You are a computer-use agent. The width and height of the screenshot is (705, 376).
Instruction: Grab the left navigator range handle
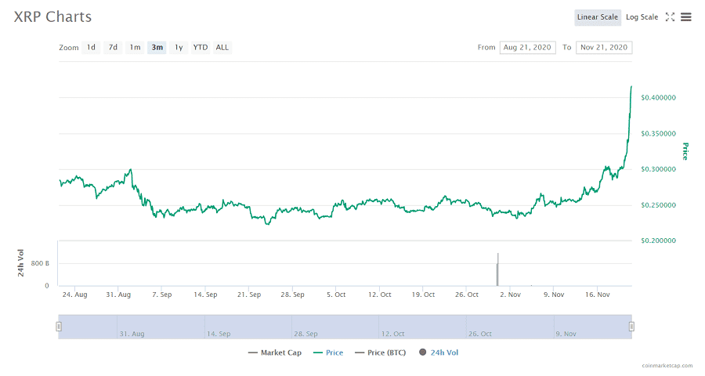click(59, 327)
